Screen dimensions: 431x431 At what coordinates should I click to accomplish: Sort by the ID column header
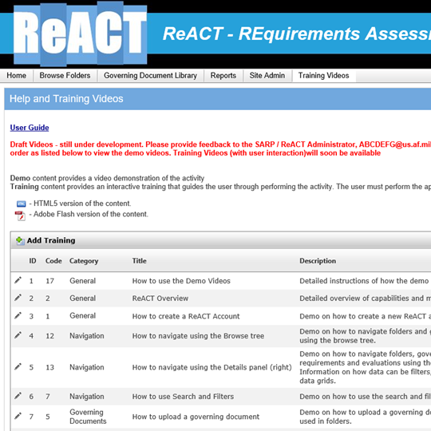point(33,260)
